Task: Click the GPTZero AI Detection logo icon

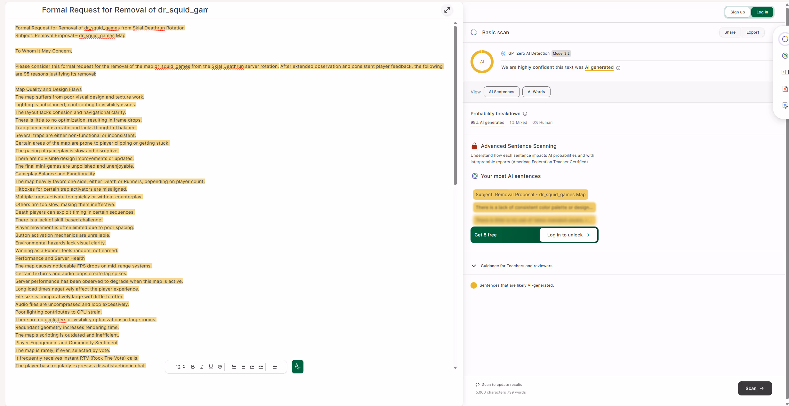Action: pos(503,53)
